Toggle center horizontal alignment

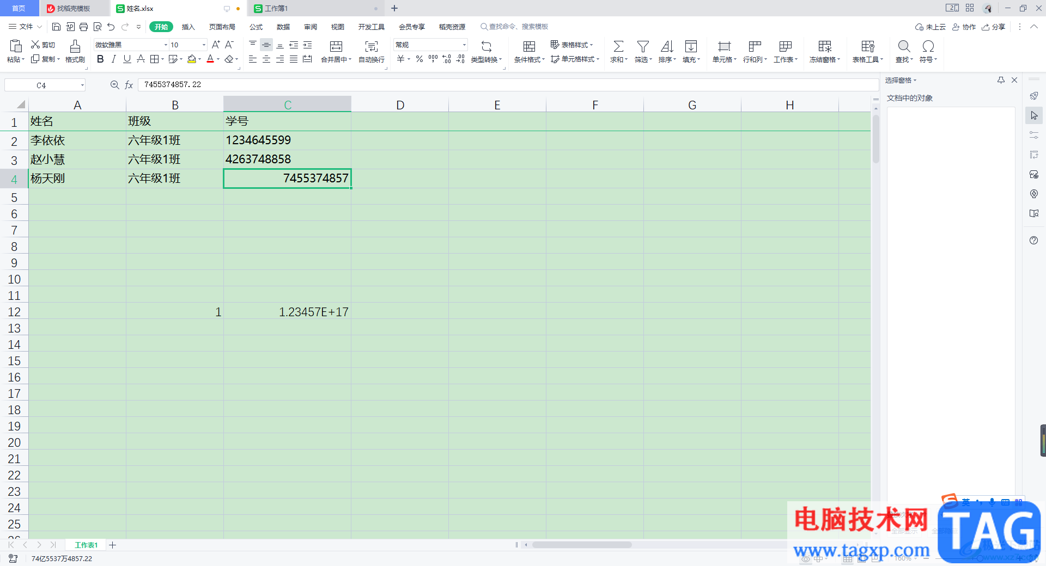pyautogui.click(x=266, y=59)
